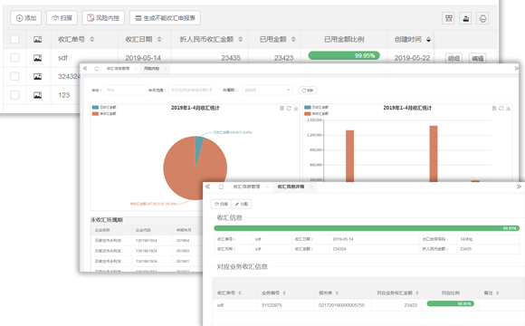Switch to 风险内控 tab
This screenshot has width=525, height=326.
coord(152,68)
